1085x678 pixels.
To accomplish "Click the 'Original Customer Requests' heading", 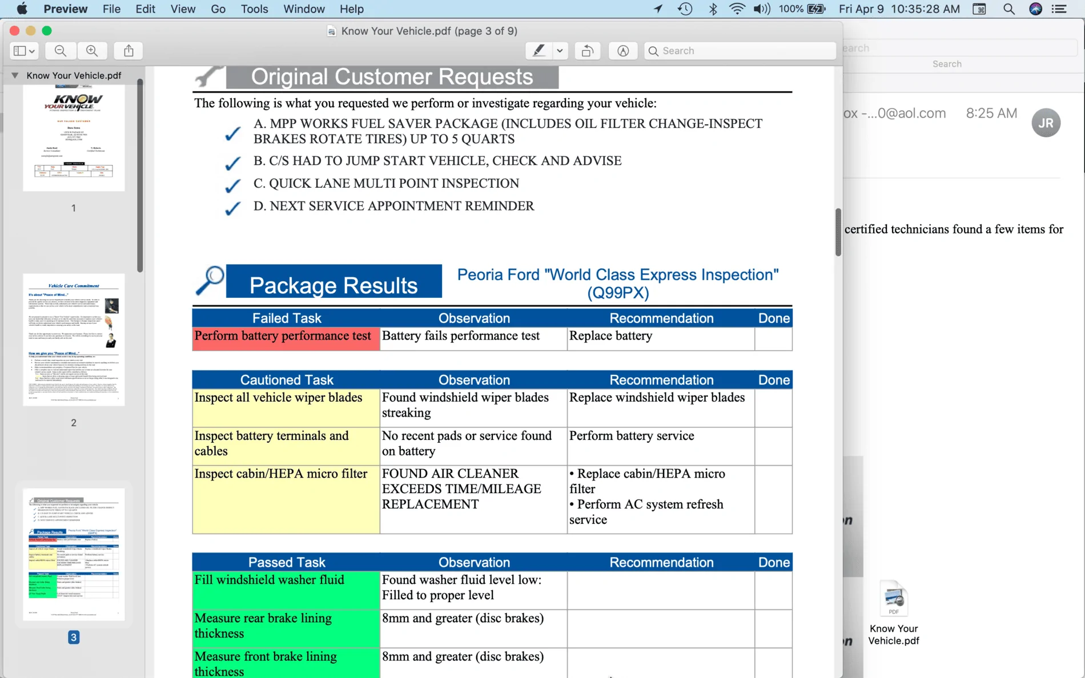I will [392, 76].
